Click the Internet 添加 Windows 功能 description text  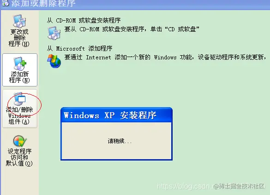[165, 57]
